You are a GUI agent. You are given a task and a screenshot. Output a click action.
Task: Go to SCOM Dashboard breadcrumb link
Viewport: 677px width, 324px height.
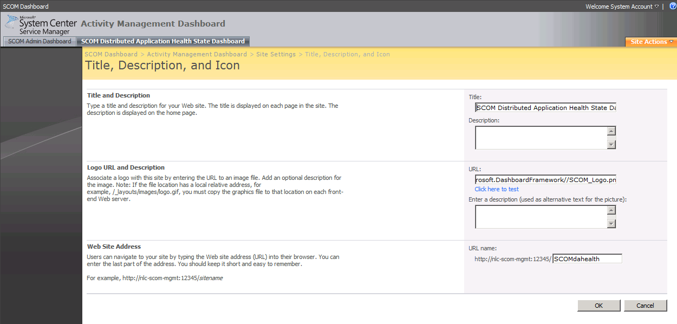click(111, 54)
